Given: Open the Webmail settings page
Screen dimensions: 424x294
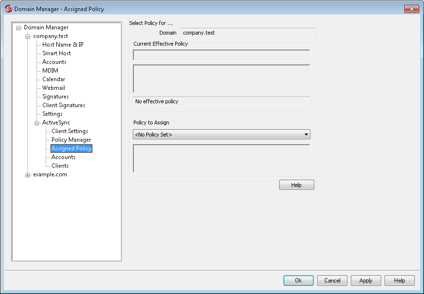Looking at the screenshot, I should point(53,88).
